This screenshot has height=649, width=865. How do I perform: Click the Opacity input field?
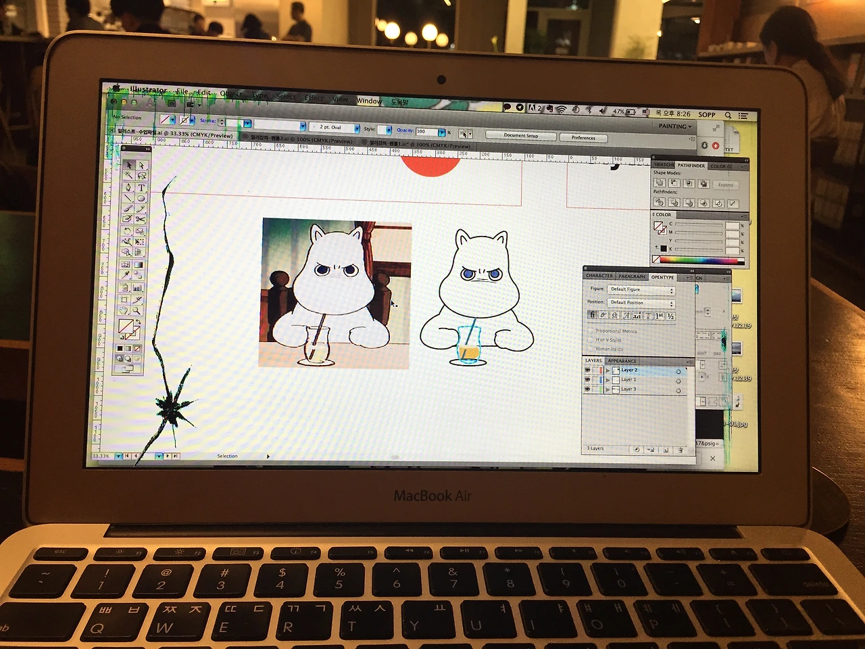(426, 131)
